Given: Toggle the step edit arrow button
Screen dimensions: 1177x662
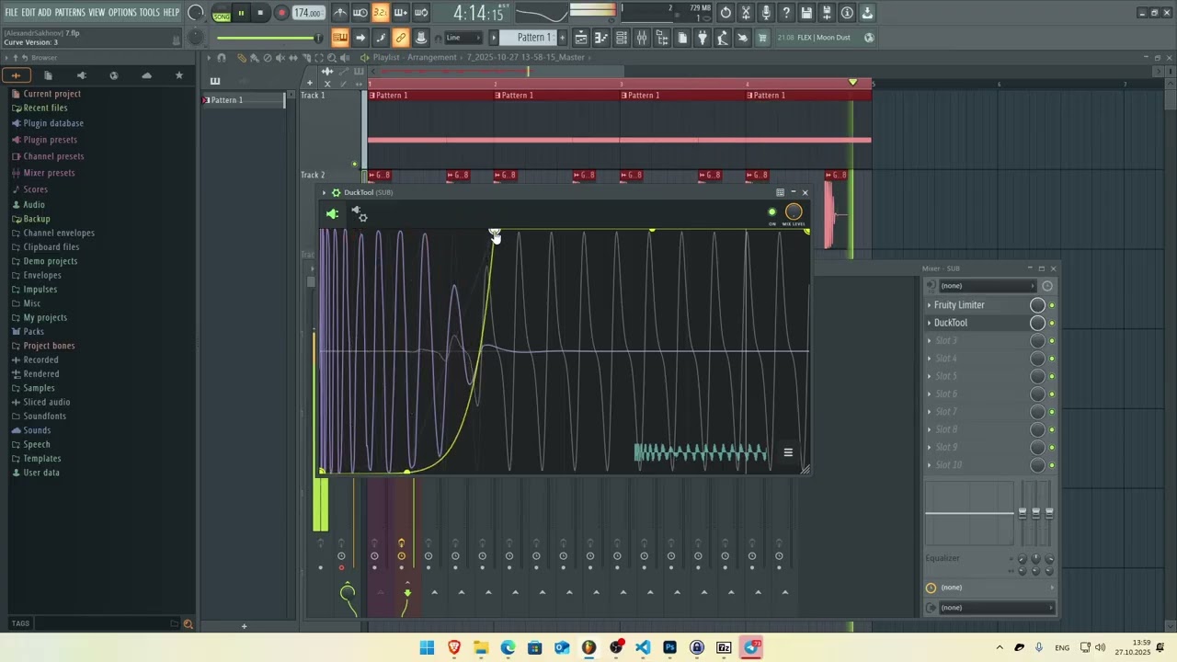Looking at the screenshot, I should tap(360, 38).
